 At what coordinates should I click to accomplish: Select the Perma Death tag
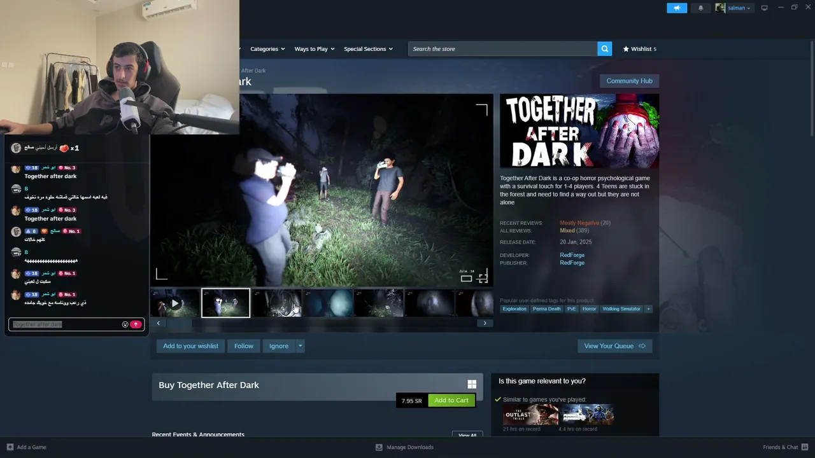pos(547,309)
